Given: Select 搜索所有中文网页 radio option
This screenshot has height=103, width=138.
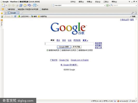Looking at the screenshot, I should point(61,50).
